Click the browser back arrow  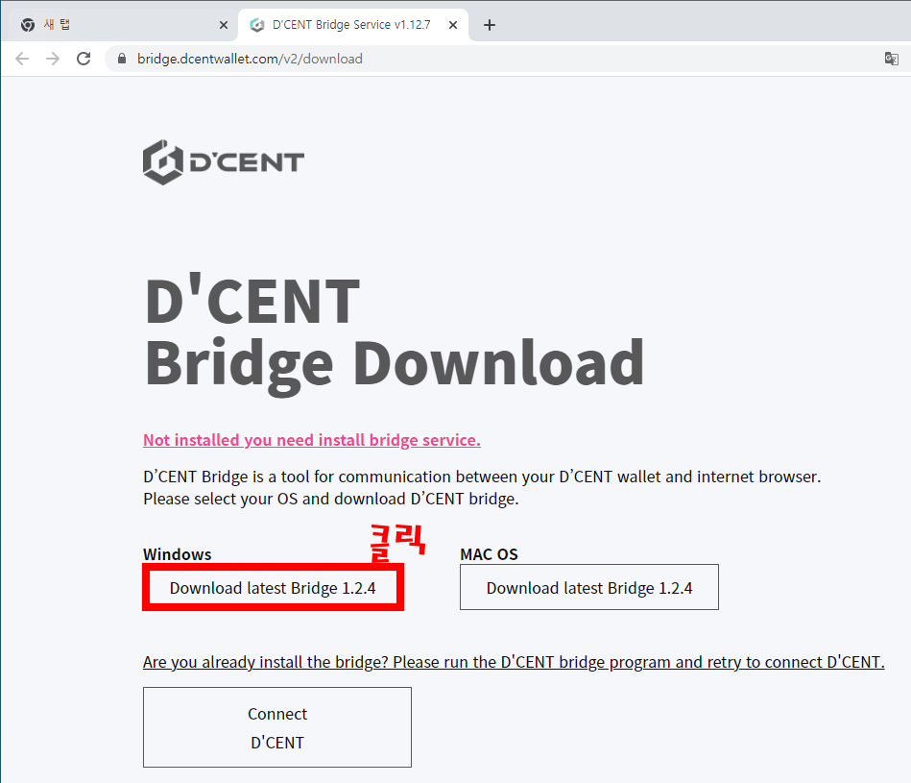tap(22, 59)
